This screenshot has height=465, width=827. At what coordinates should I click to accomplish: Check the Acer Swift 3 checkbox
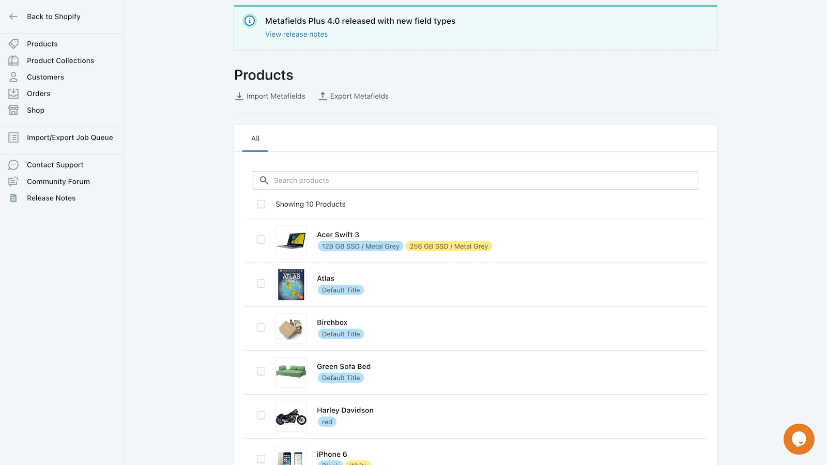coord(261,240)
